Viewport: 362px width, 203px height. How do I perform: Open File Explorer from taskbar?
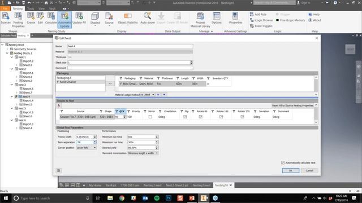click(110, 198)
